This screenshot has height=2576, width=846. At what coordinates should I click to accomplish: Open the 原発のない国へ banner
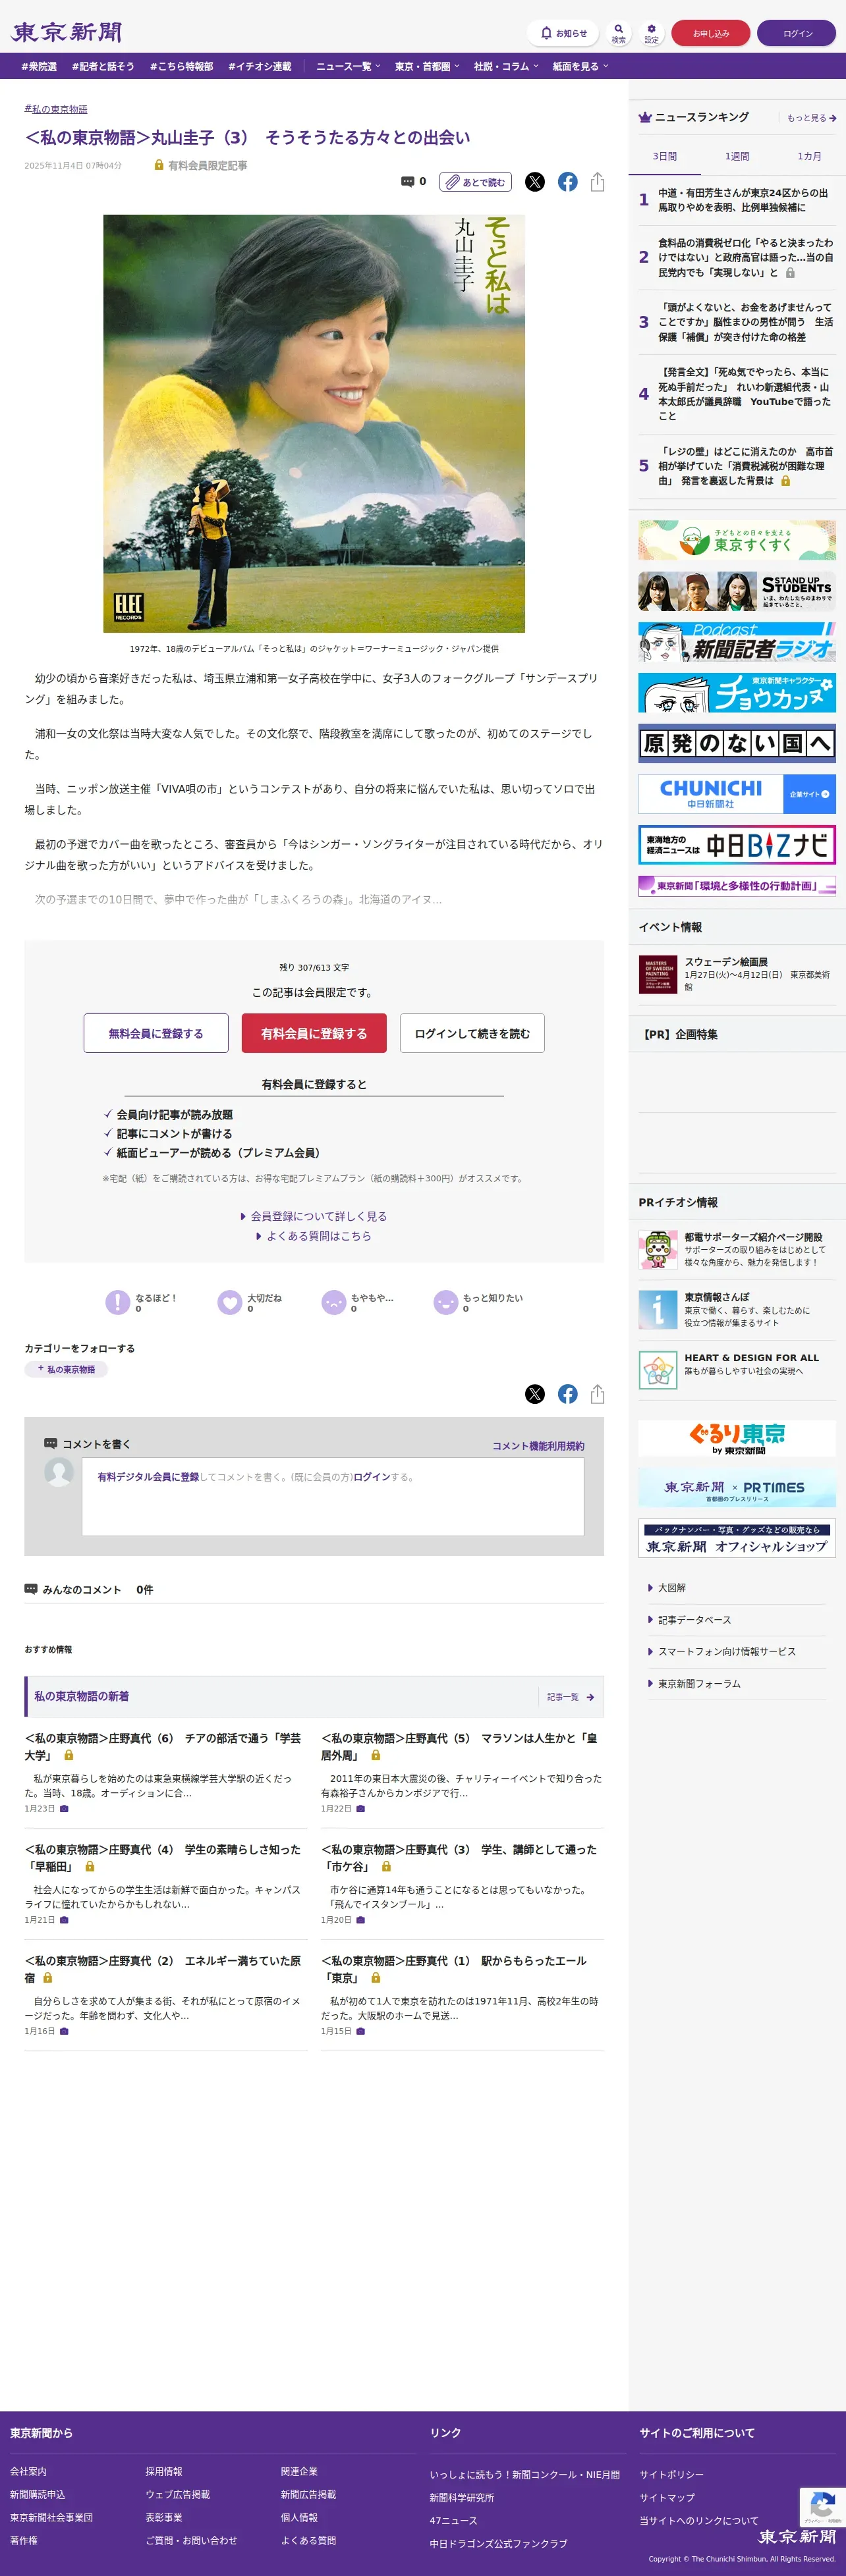click(737, 743)
